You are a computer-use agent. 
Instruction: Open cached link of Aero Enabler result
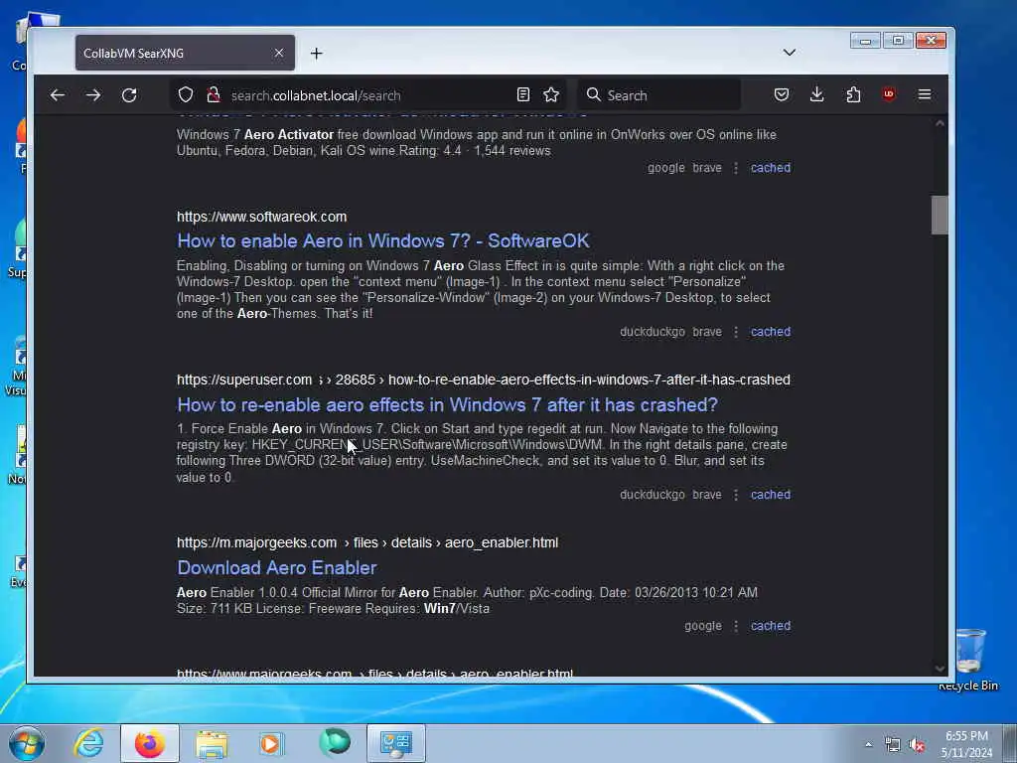pos(771,626)
